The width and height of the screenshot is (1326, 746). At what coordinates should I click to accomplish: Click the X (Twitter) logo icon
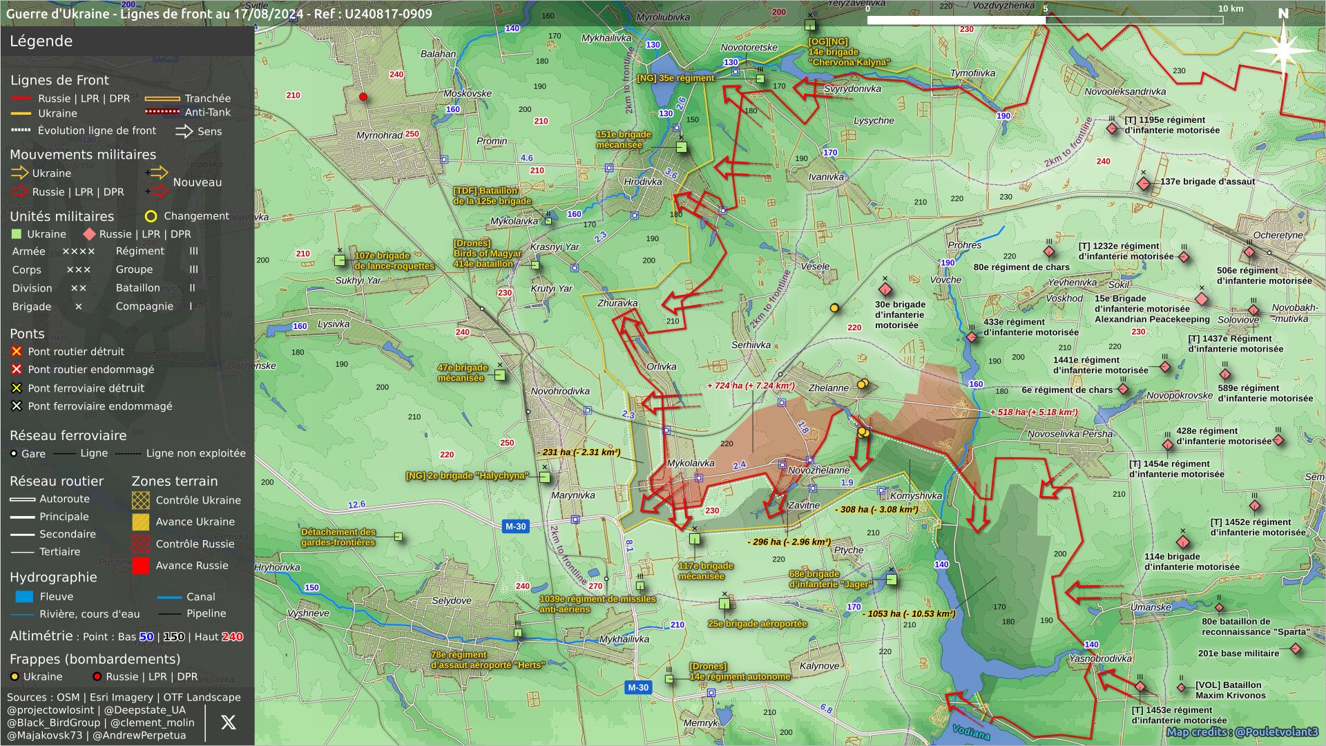(228, 723)
